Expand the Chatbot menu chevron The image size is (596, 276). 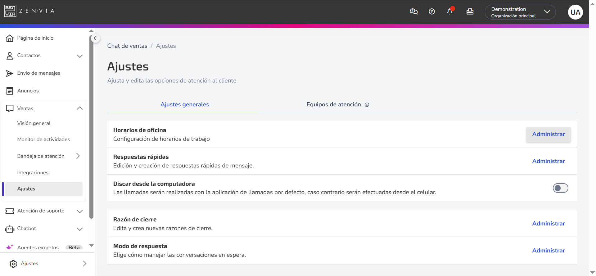click(80, 229)
